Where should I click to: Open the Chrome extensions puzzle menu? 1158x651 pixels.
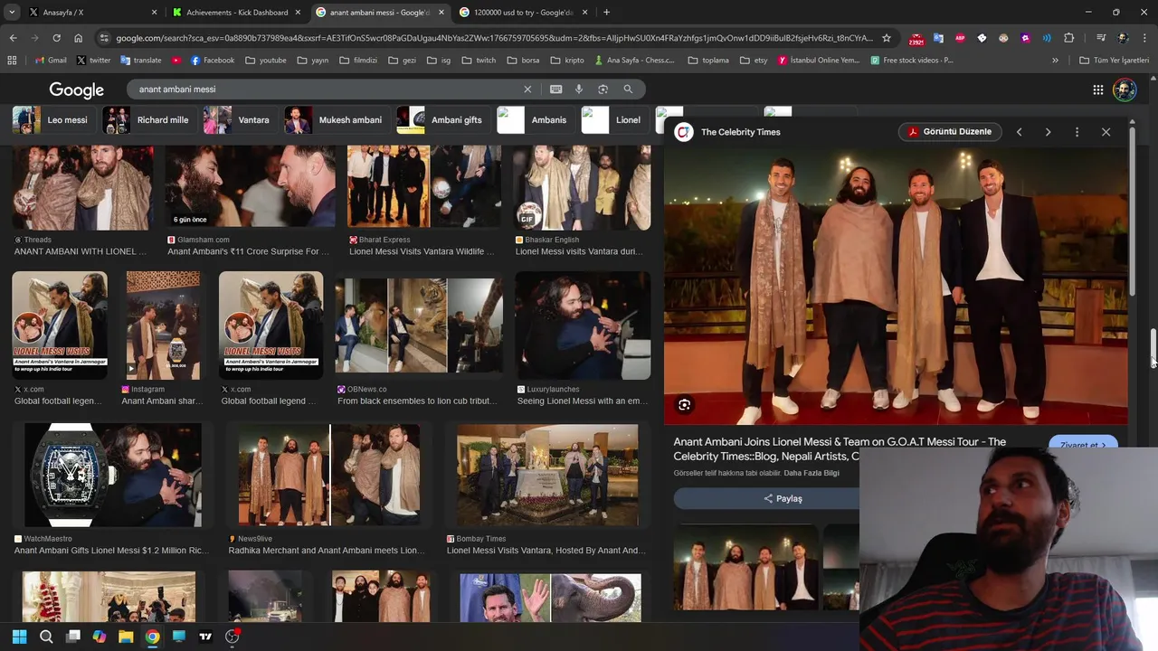pyautogui.click(x=1068, y=38)
